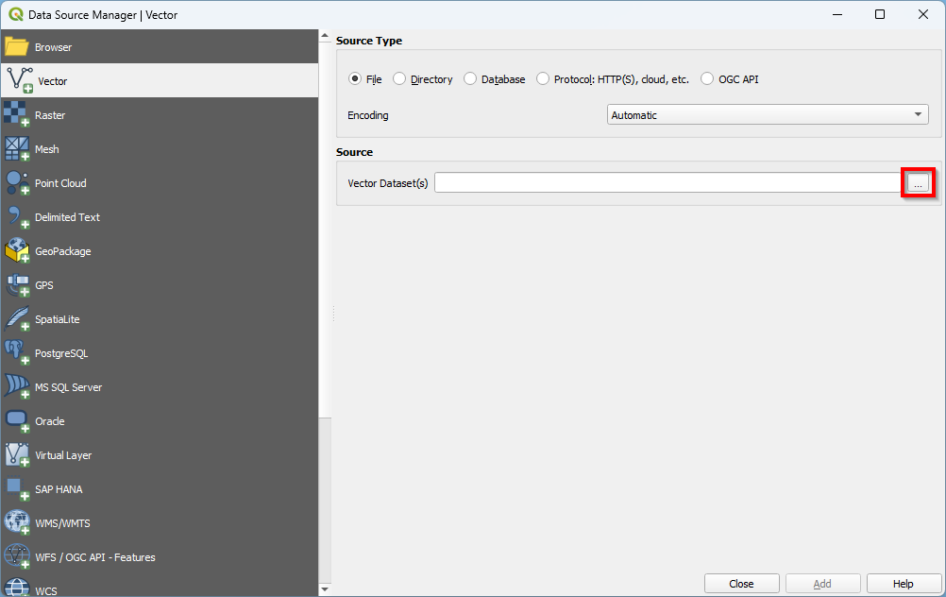Open the WMS/WMTS tab
This screenshot has height=597, width=946.
[62, 523]
